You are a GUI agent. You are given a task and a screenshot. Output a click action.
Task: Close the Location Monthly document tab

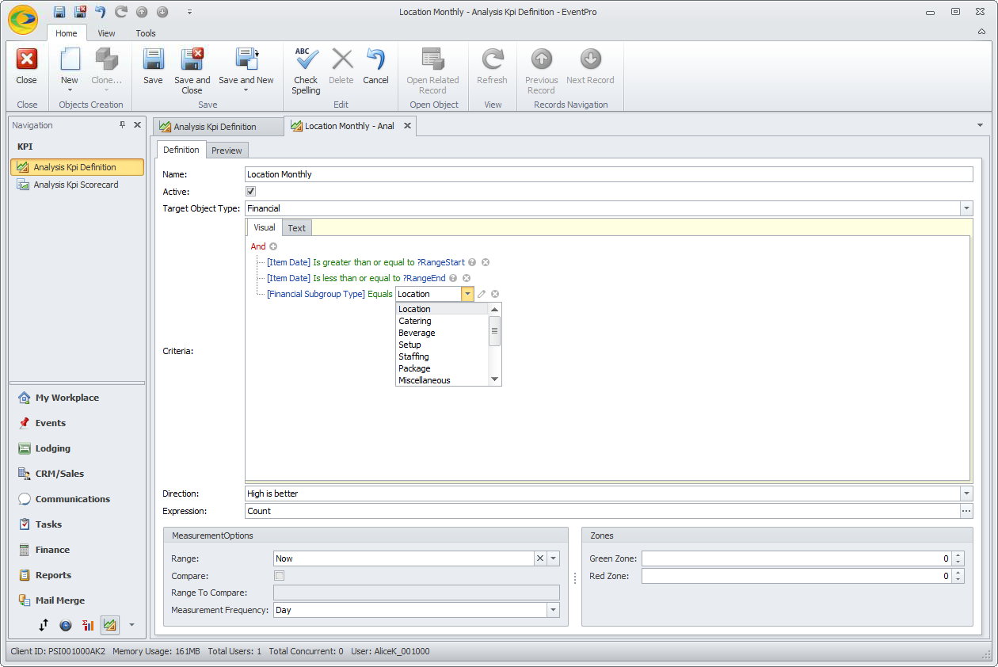point(407,126)
